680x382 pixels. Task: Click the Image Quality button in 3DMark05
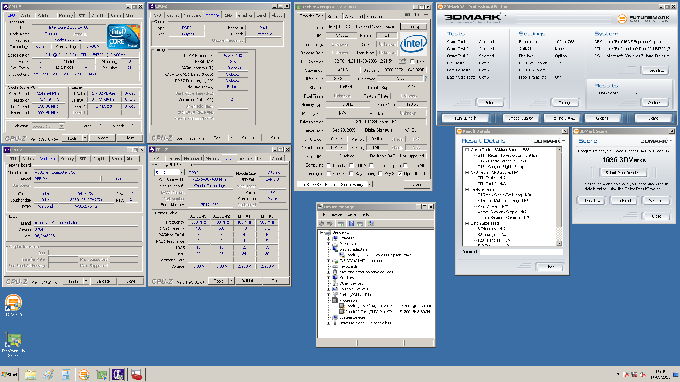[x=522, y=118]
